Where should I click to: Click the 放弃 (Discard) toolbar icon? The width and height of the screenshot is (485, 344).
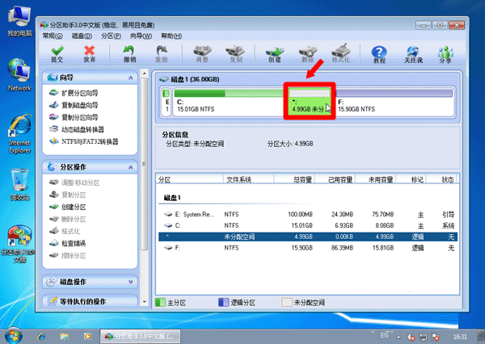(89, 54)
